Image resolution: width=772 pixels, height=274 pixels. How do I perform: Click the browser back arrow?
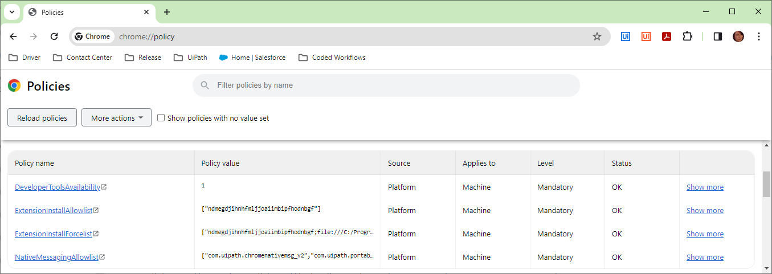point(14,36)
